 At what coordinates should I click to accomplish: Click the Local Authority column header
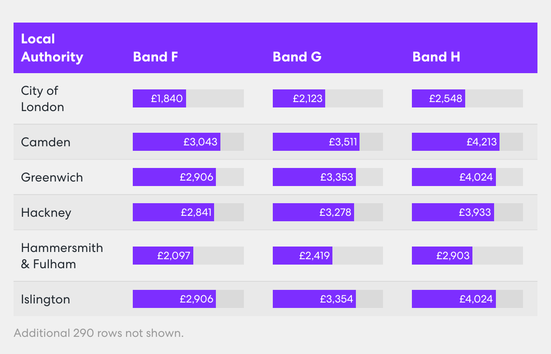52,48
